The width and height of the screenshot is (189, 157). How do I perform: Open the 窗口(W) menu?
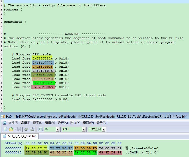tap(88, 123)
